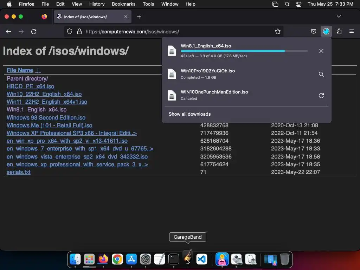
Task: Open the History menu
Action: click(97, 4)
